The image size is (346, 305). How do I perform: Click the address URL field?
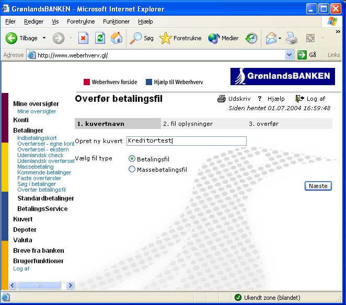pyautogui.click(x=160, y=55)
